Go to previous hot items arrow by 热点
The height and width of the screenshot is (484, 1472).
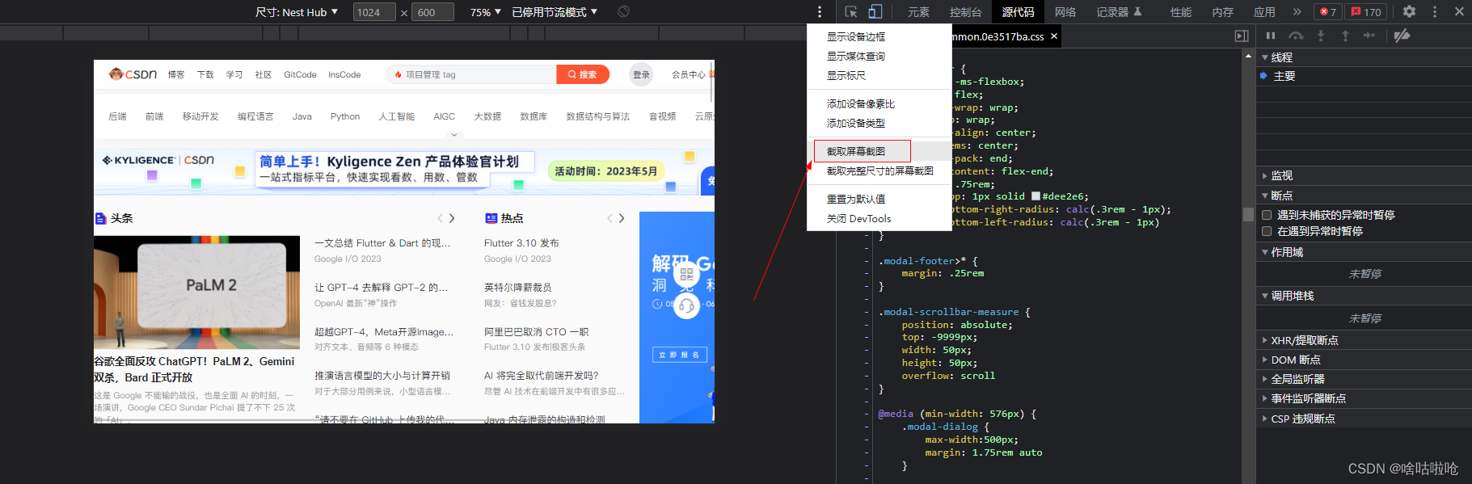pyautogui.click(x=609, y=218)
